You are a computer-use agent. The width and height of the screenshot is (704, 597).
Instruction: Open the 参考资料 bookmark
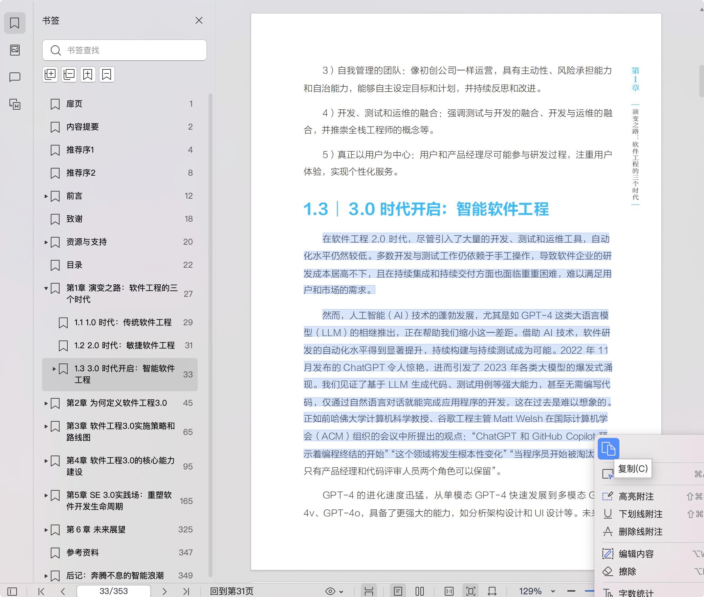(83, 553)
